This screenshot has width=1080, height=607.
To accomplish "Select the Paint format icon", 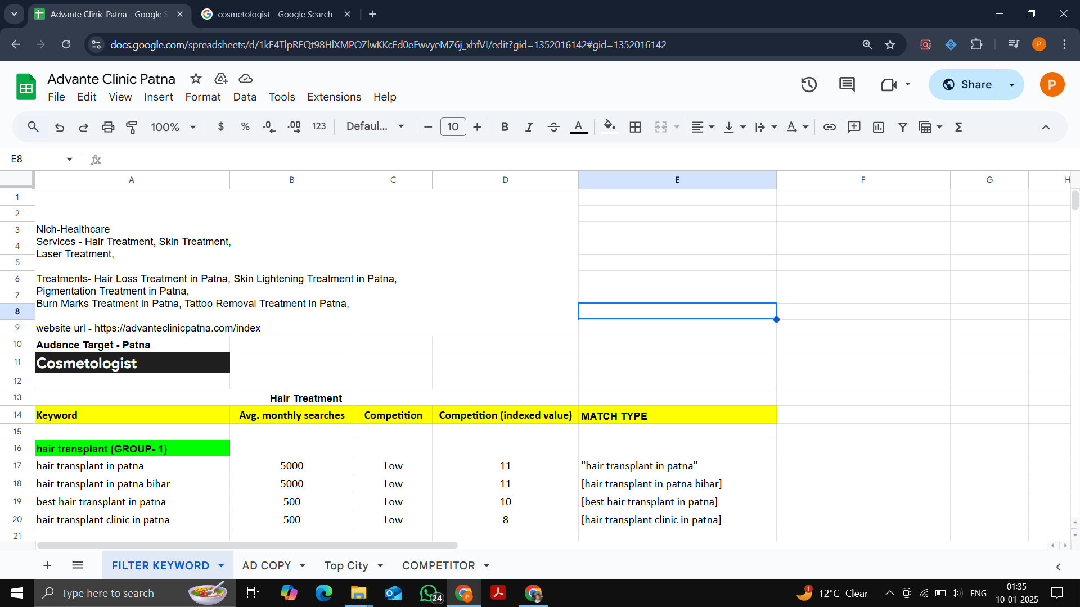I will coord(132,127).
